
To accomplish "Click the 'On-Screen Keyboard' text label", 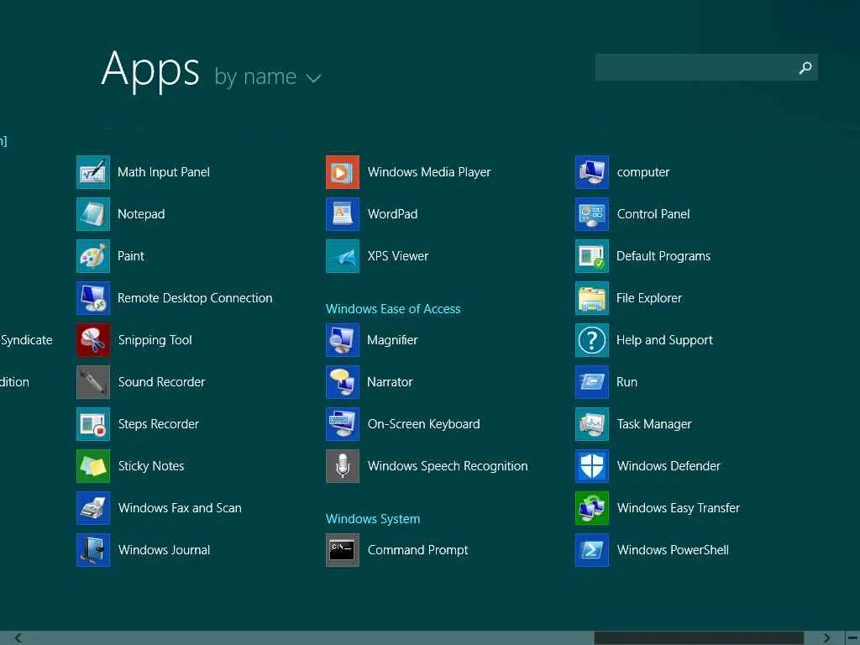I will (x=424, y=424).
